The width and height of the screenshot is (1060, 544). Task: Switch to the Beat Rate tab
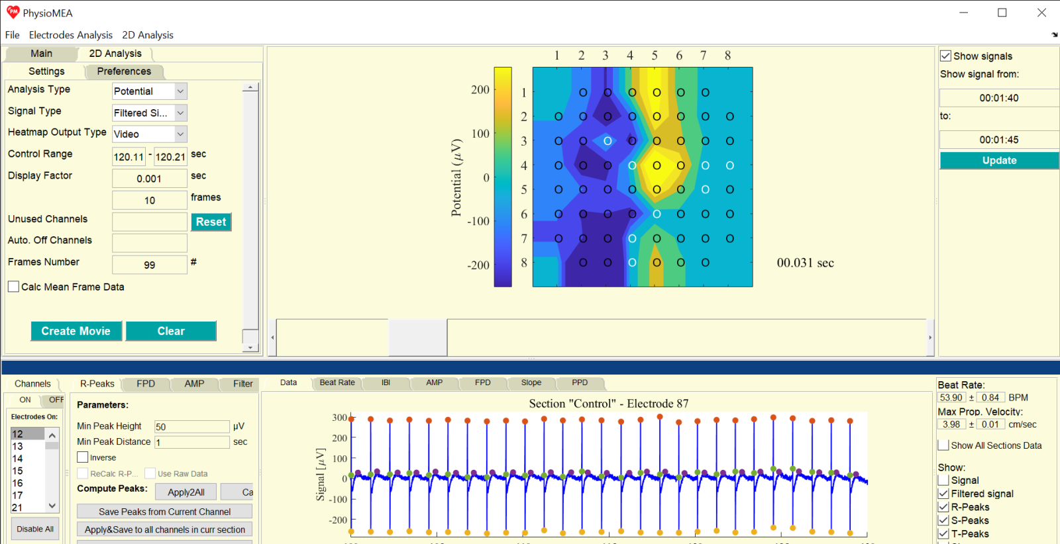point(337,383)
